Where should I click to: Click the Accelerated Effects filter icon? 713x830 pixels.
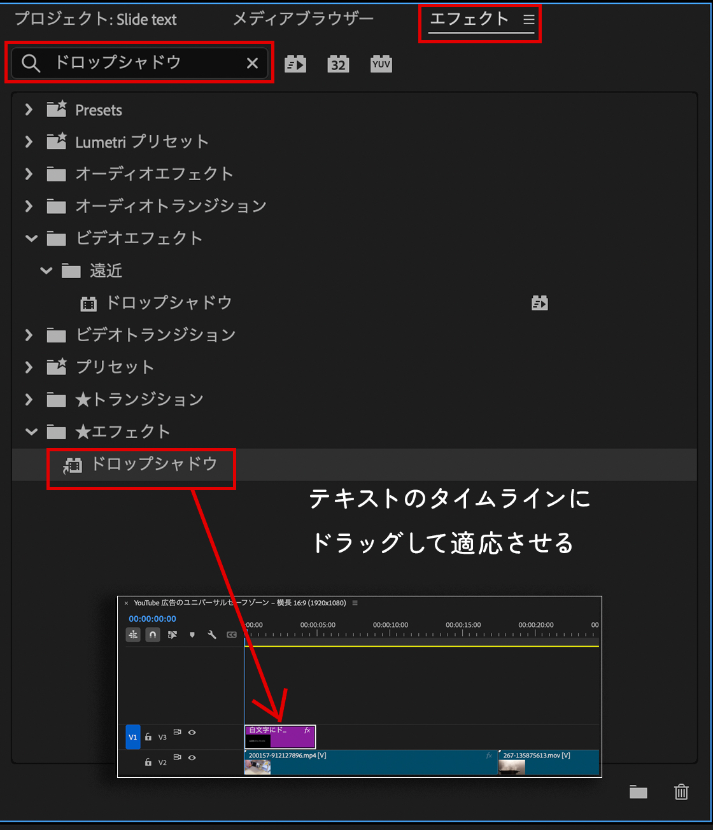pyautogui.click(x=295, y=64)
